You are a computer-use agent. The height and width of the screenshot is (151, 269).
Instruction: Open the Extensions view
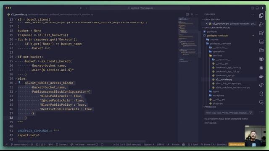coord(261,33)
